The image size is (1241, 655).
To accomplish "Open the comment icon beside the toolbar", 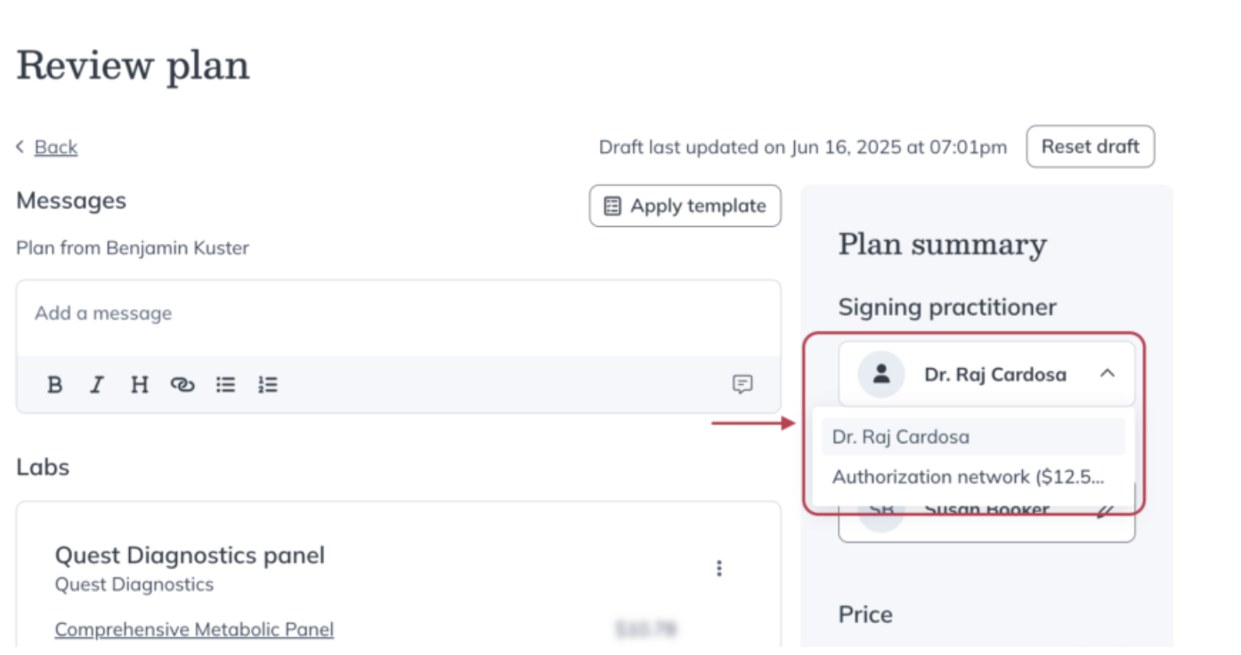I will [x=742, y=384].
